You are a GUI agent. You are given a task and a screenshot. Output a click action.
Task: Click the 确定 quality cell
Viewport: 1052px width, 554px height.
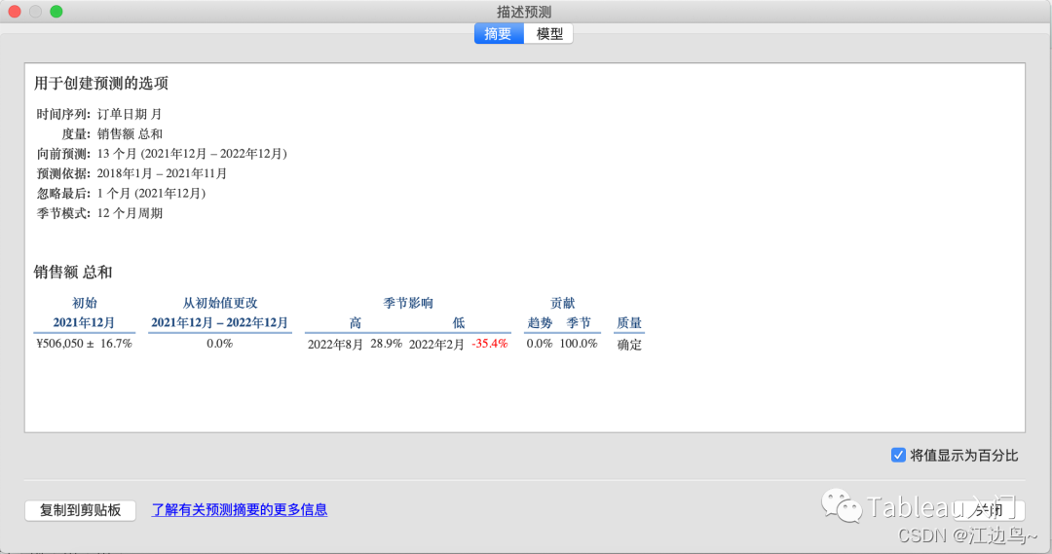629,345
